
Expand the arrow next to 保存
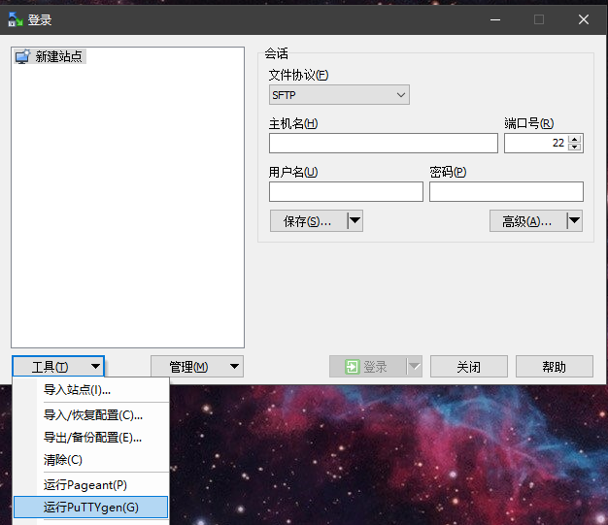tap(355, 221)
